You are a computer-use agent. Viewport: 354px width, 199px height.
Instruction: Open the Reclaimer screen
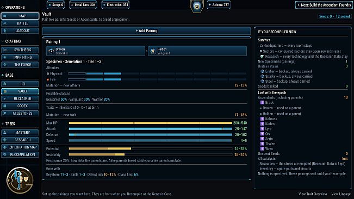pyautogui.click(x=20, y=98)
